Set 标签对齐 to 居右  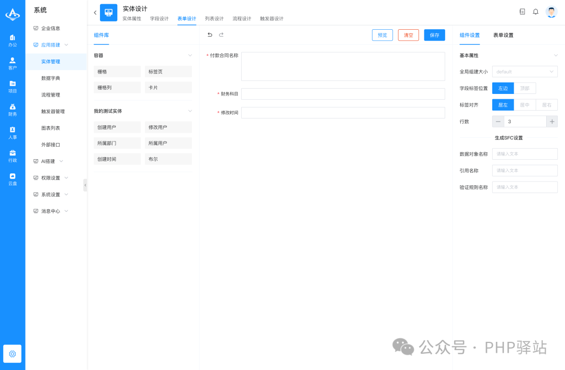547,105
